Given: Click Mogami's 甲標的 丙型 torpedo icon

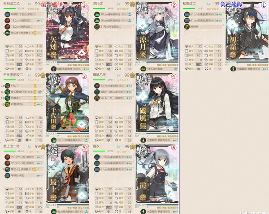Looking at the screenshot, I should point(7,175).
